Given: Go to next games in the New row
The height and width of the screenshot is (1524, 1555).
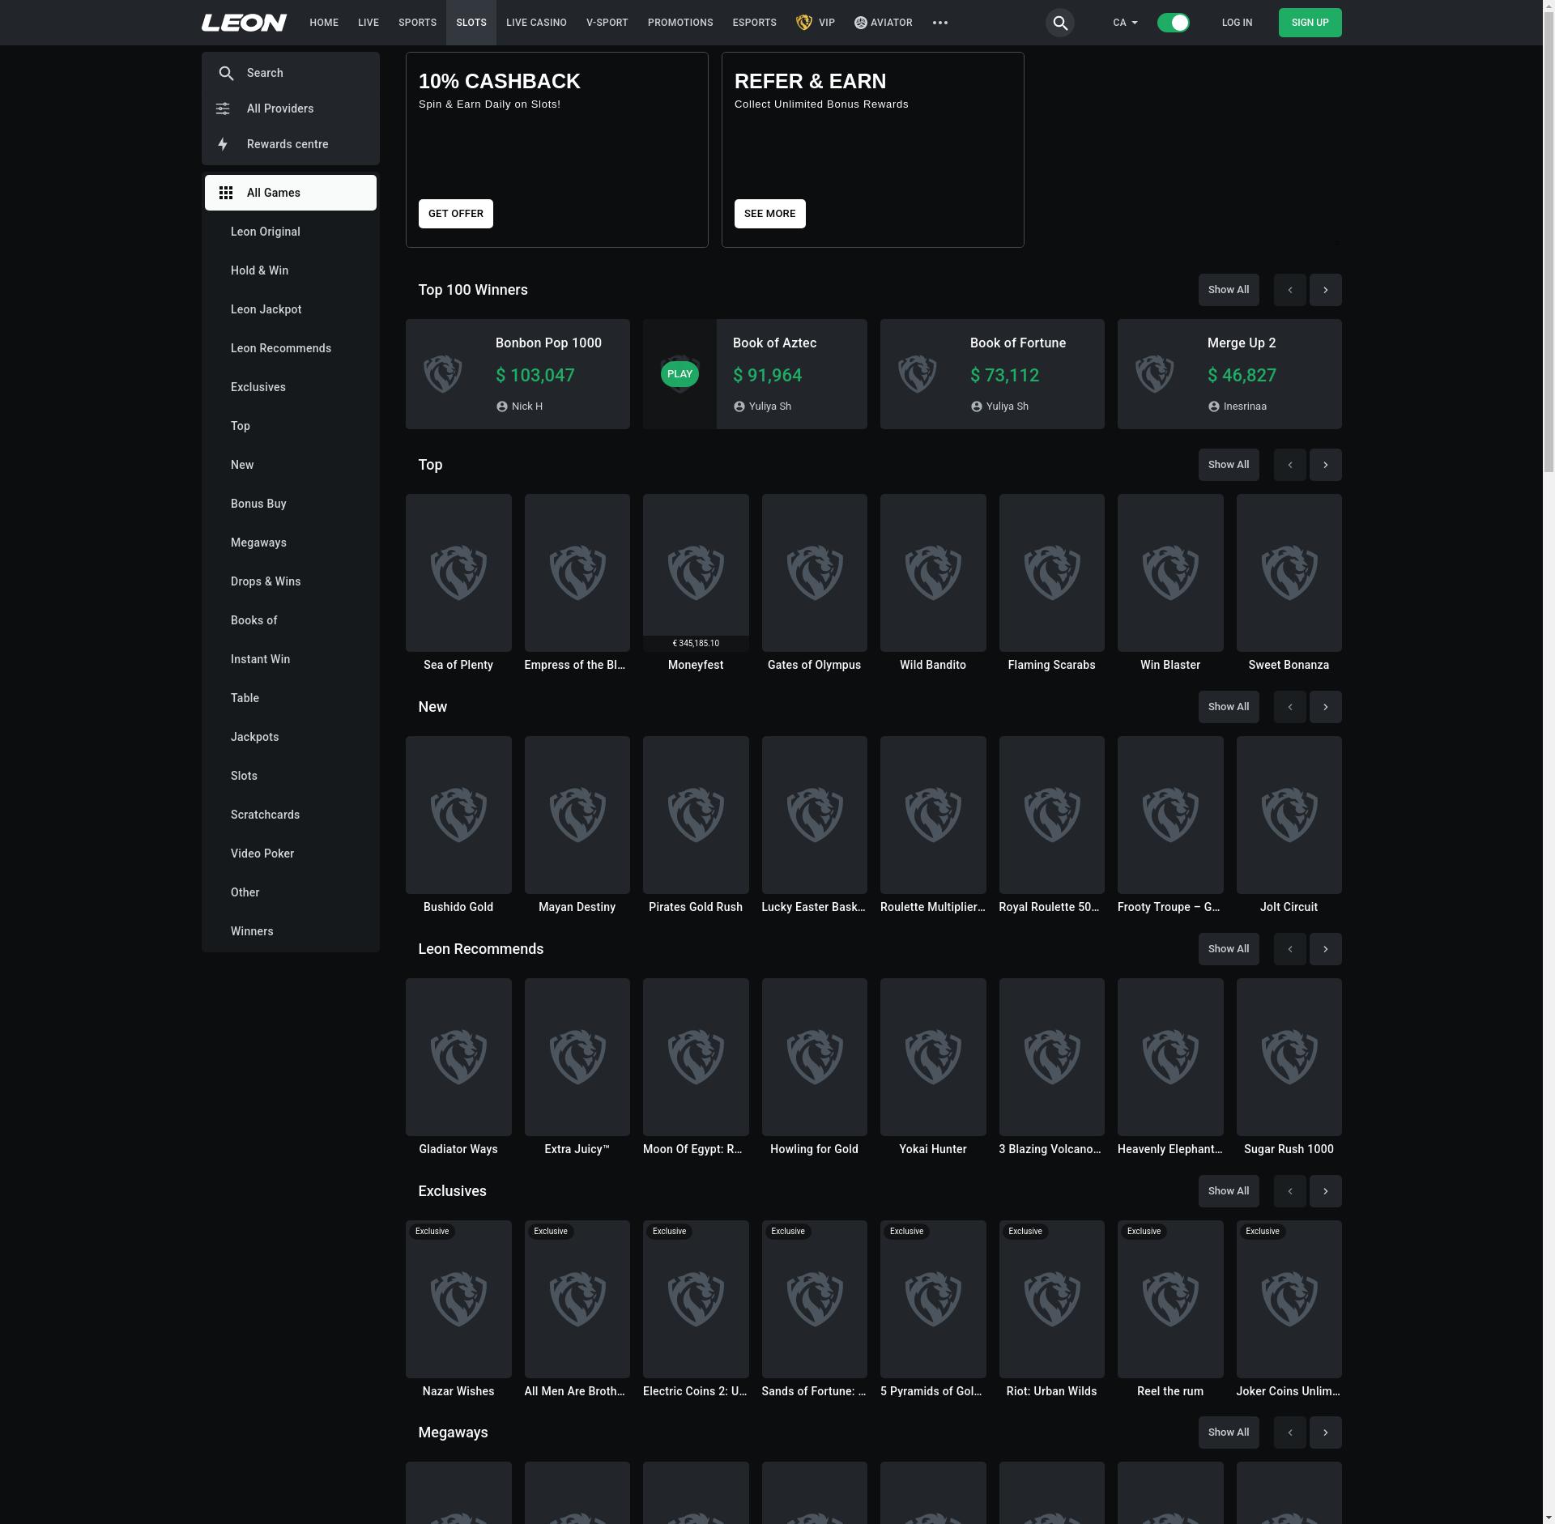Looking at the screenshot, I should [x=1325, y=707].
